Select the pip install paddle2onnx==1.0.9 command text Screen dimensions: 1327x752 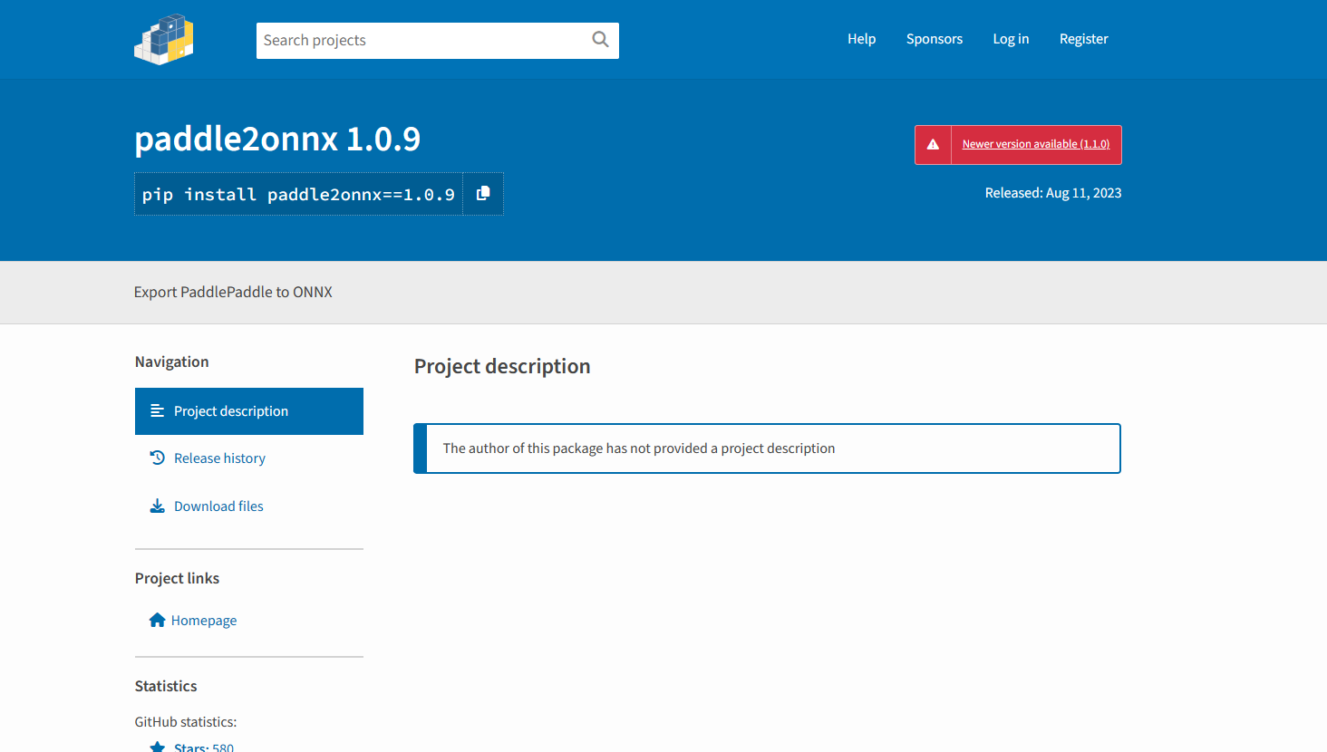click(297, 193)
